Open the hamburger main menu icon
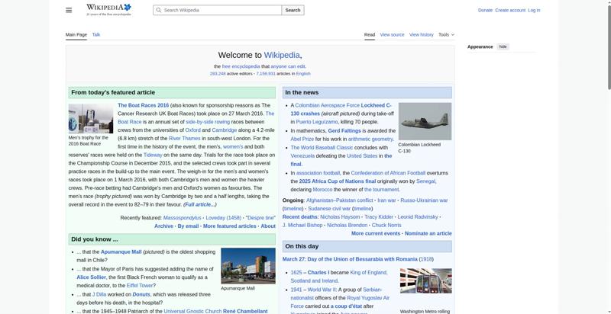The width and height of the screenshot is (611, 314). point(69,10)
